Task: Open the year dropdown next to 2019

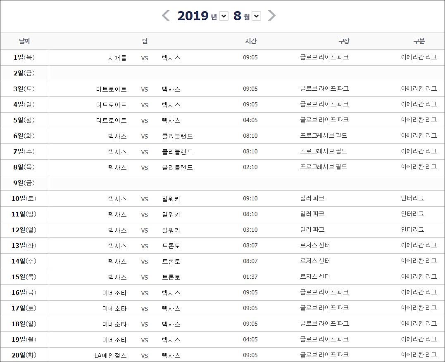Action: coord(224,16)
